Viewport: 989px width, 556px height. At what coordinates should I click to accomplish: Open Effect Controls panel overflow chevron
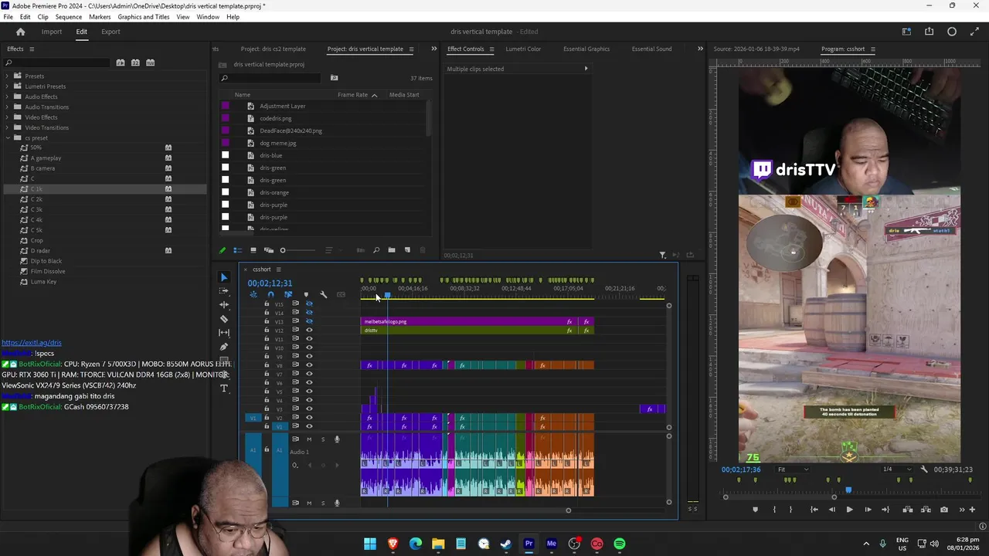point(700,49)
